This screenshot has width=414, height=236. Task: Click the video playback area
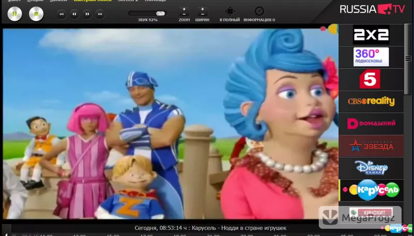coord(170,124)
